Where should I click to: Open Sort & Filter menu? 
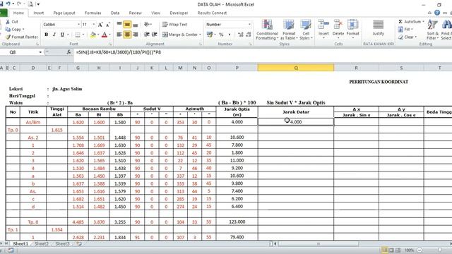[x=433, y=30]
